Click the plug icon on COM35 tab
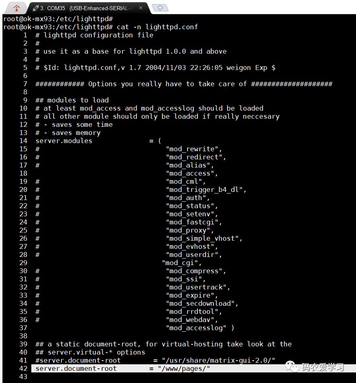The height and width of the screenshot is (383, 356). coord(36,8)
